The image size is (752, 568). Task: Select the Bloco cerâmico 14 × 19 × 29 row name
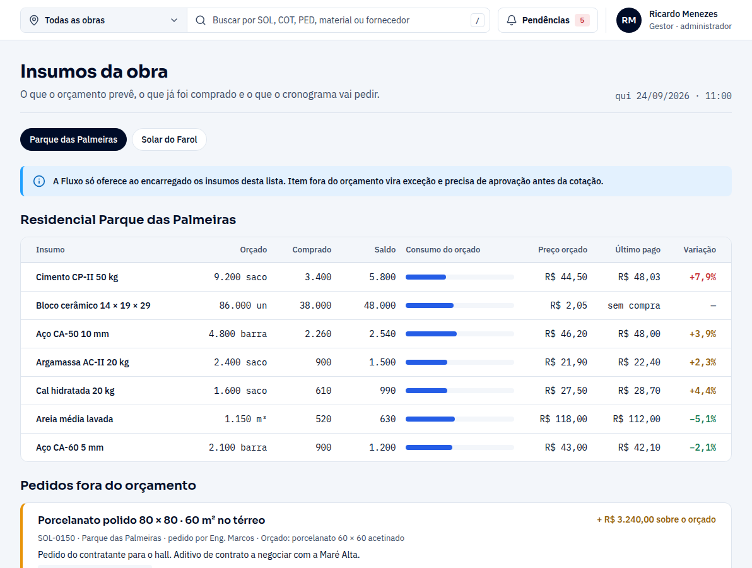pyautogui.click(x=93, y=305)
